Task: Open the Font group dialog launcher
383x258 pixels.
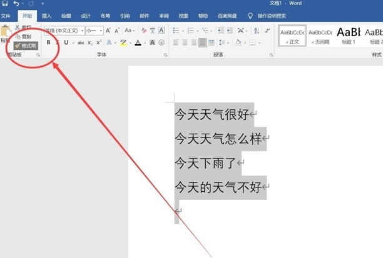Action: (165, 55)
